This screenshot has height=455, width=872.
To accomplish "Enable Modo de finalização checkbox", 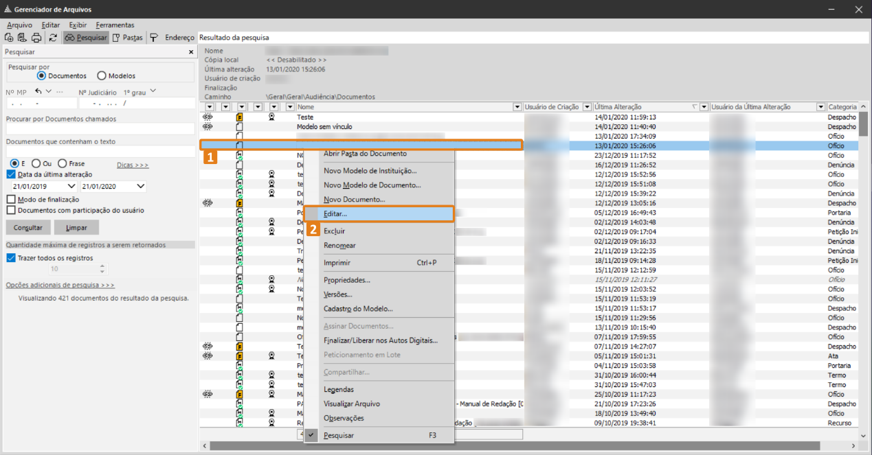I will [x=11, y=199].
